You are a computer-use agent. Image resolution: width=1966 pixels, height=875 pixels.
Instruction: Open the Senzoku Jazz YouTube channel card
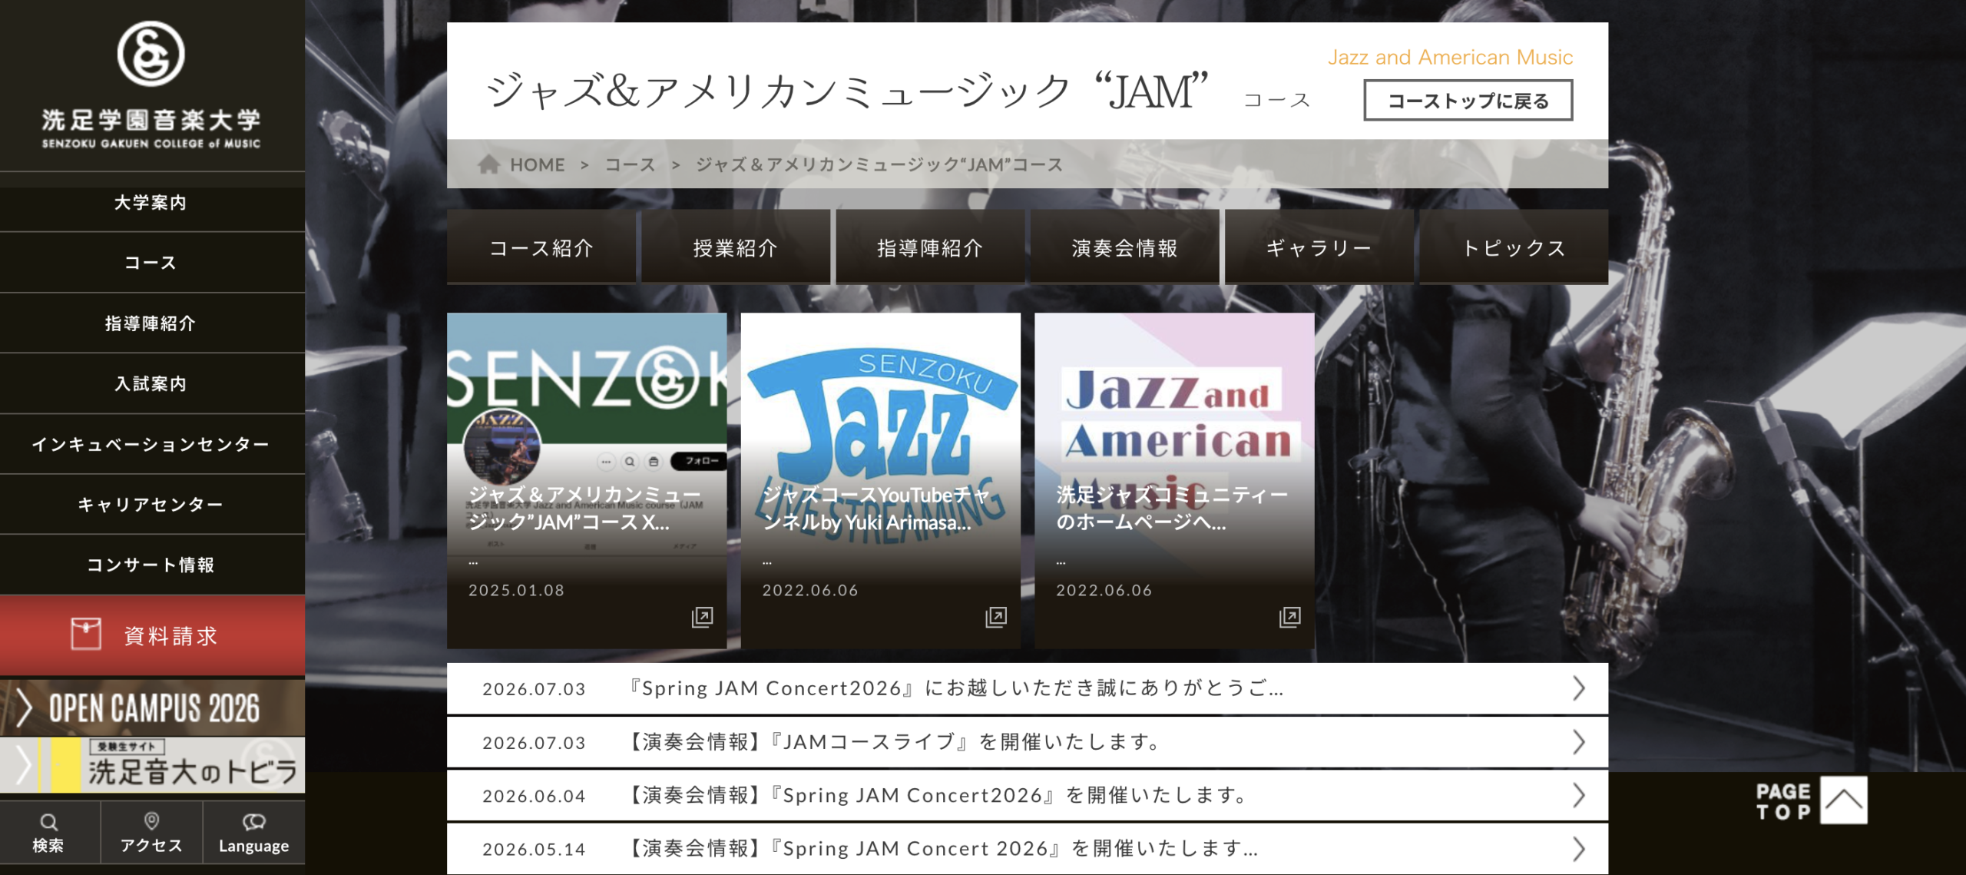click(x=881, y=480)
